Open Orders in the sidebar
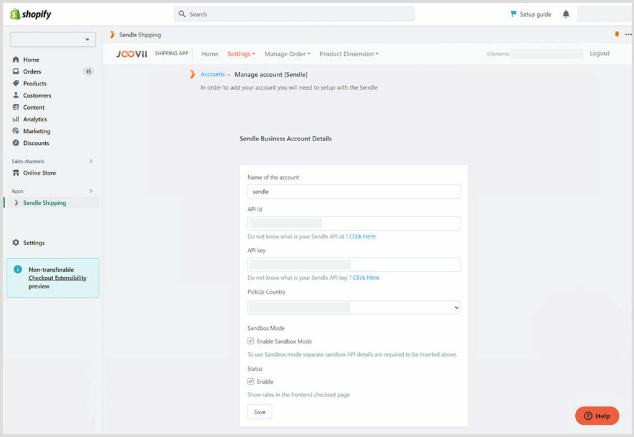Image resolution: width=634 pixels, height=437 pixels. [32, 72]
